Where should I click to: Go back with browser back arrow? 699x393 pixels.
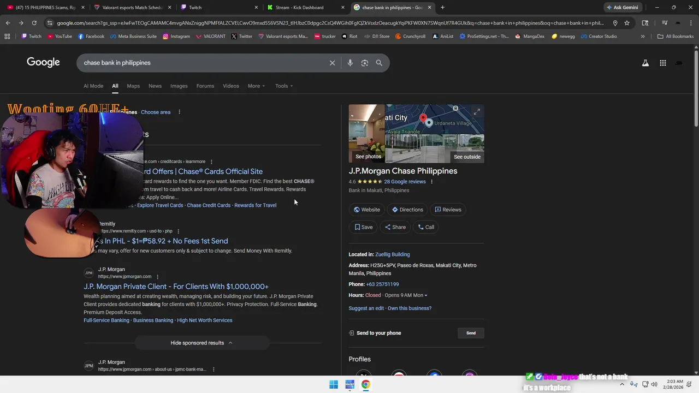[x=8, y=23]
